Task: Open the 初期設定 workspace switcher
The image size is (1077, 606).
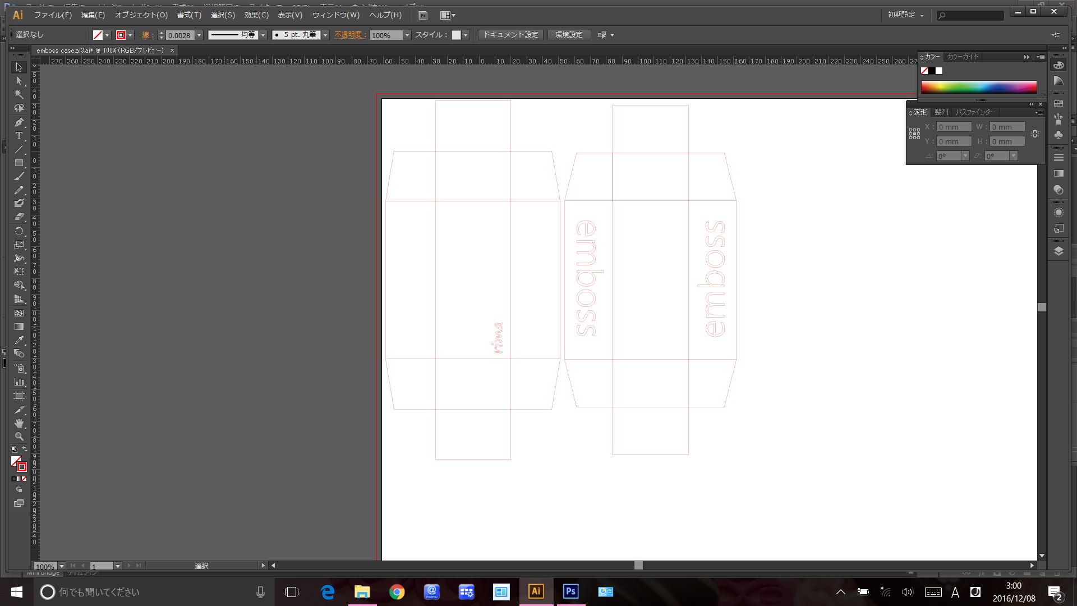Action: pyautogui.click(x=905, y=15)
